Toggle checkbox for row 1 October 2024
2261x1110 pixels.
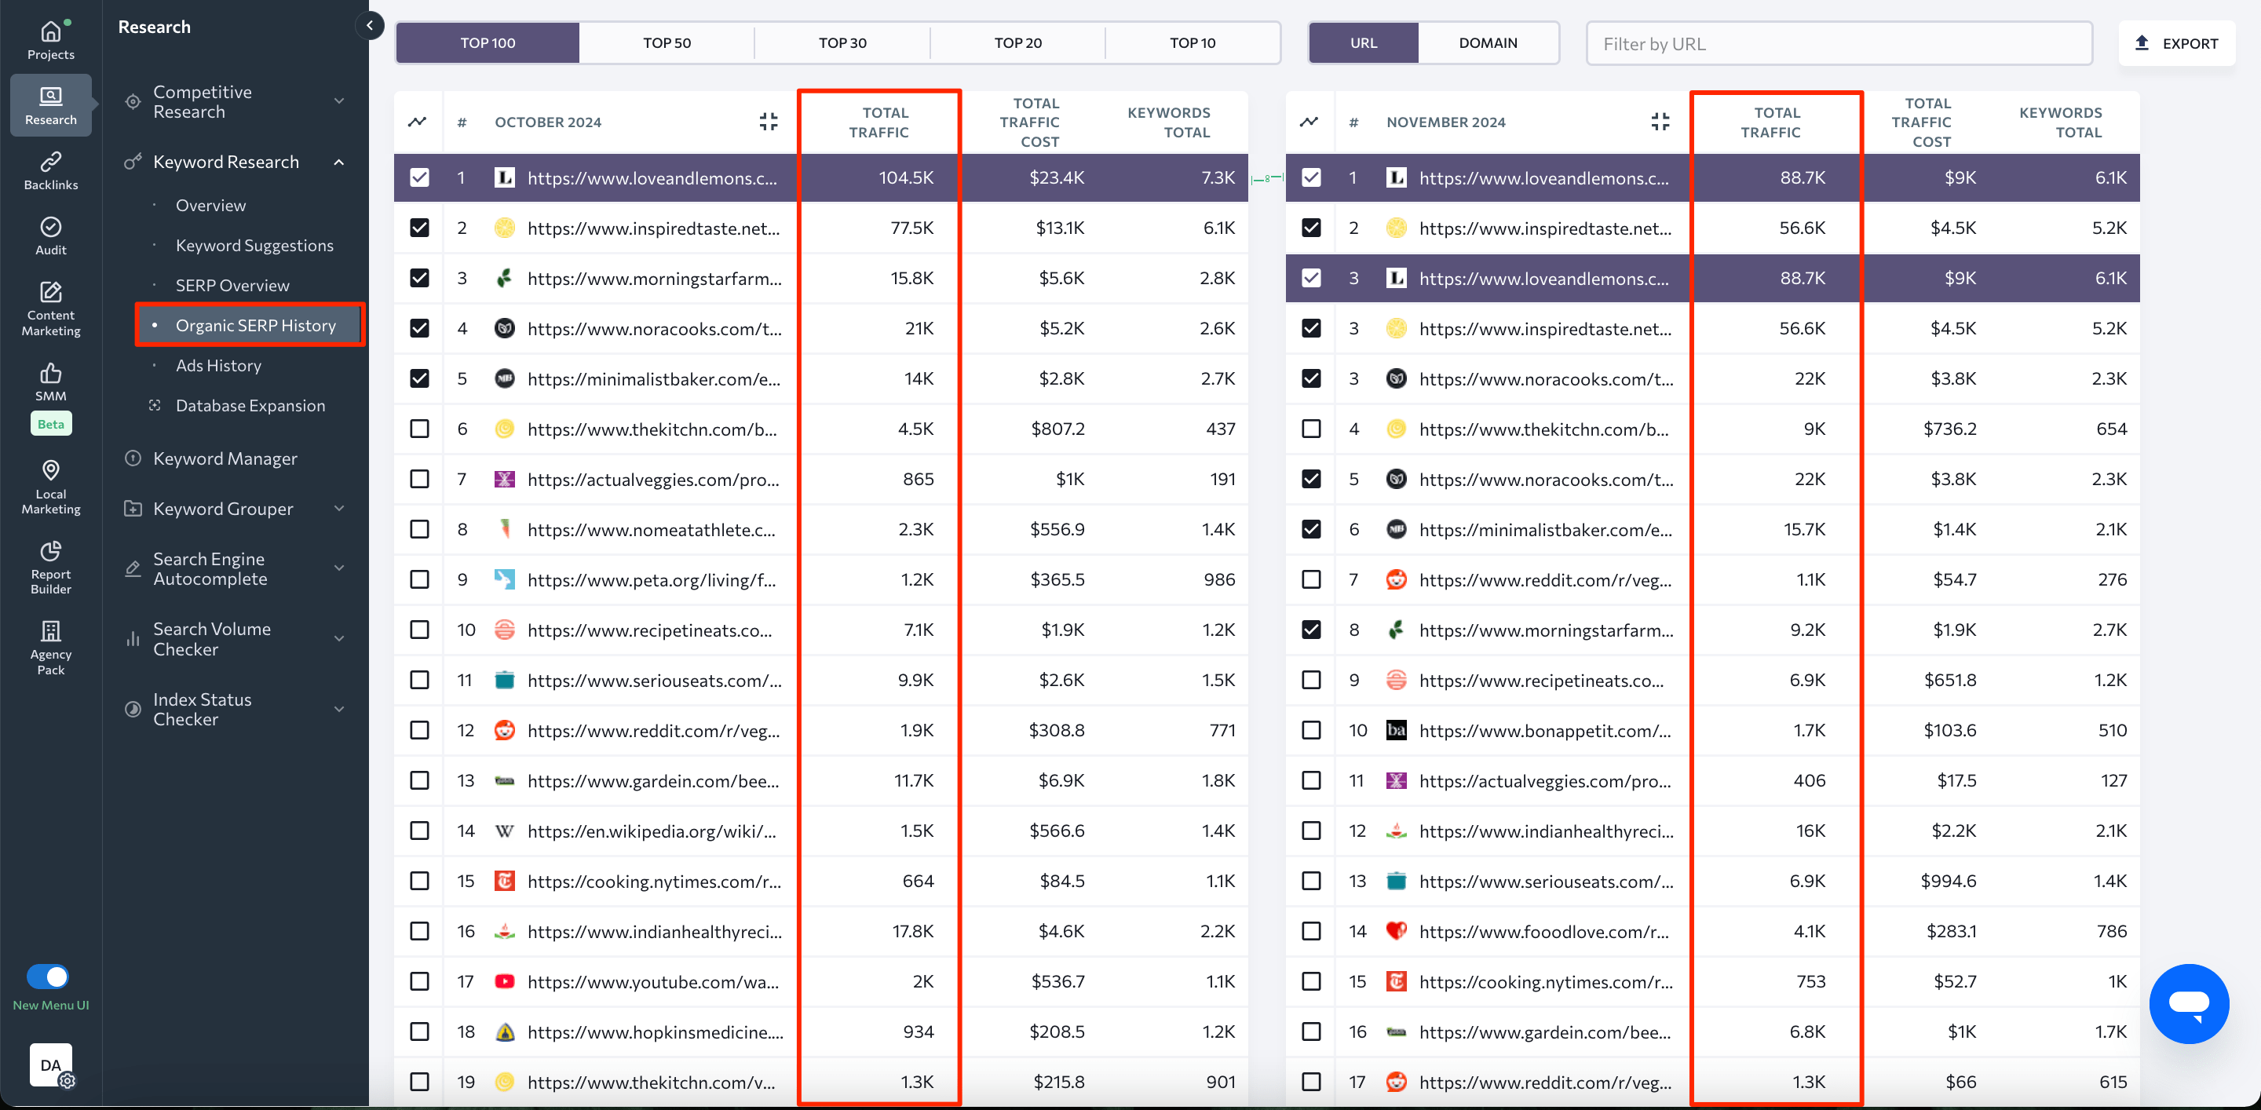point(417,177)
